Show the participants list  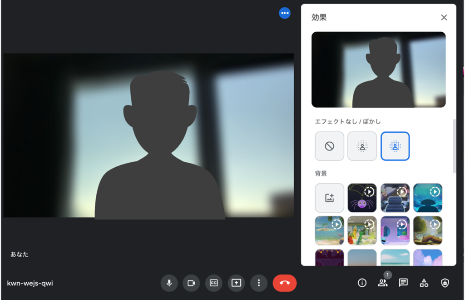[383, 283]
